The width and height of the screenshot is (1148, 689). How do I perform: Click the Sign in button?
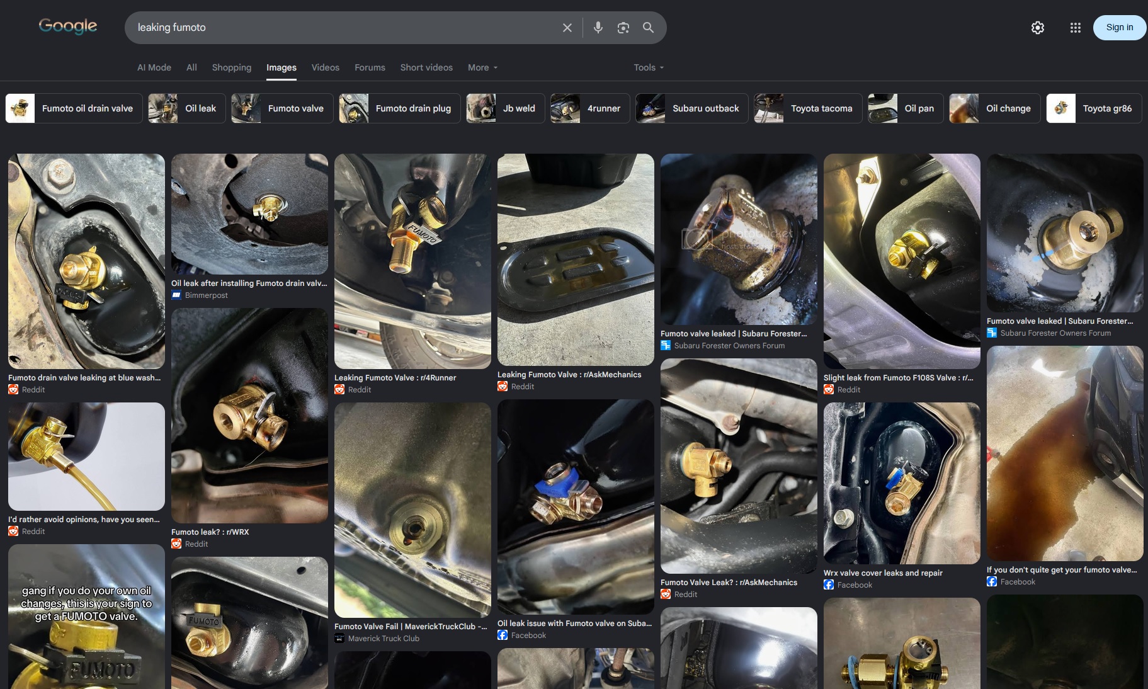pos(1120,28)
